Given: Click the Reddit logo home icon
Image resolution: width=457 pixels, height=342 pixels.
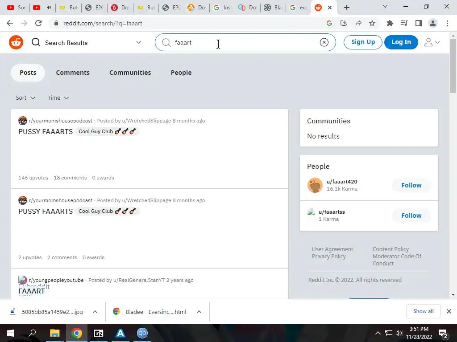Looking at the screenshot, I should point(16,42).
